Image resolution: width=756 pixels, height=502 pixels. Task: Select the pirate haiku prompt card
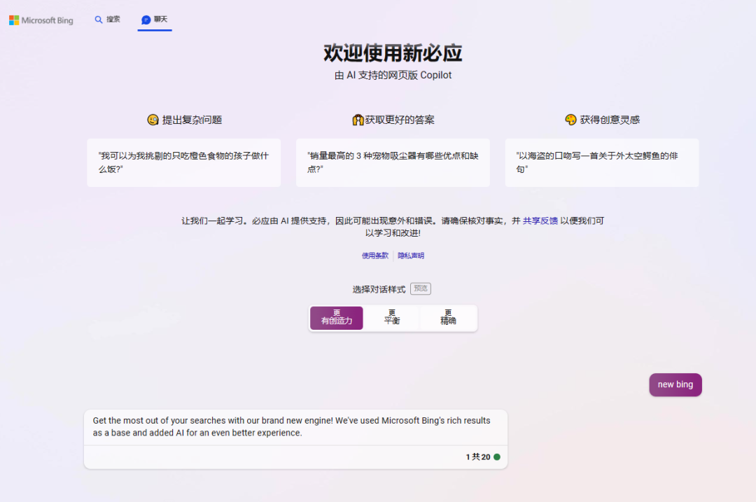point(602,162)
